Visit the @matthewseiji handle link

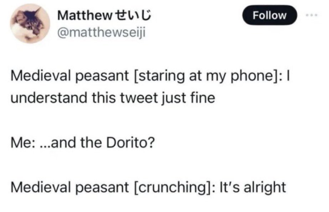(101, 33)
